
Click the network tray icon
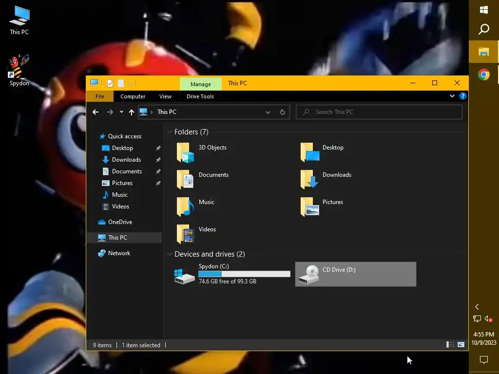(x=477, y=318)
